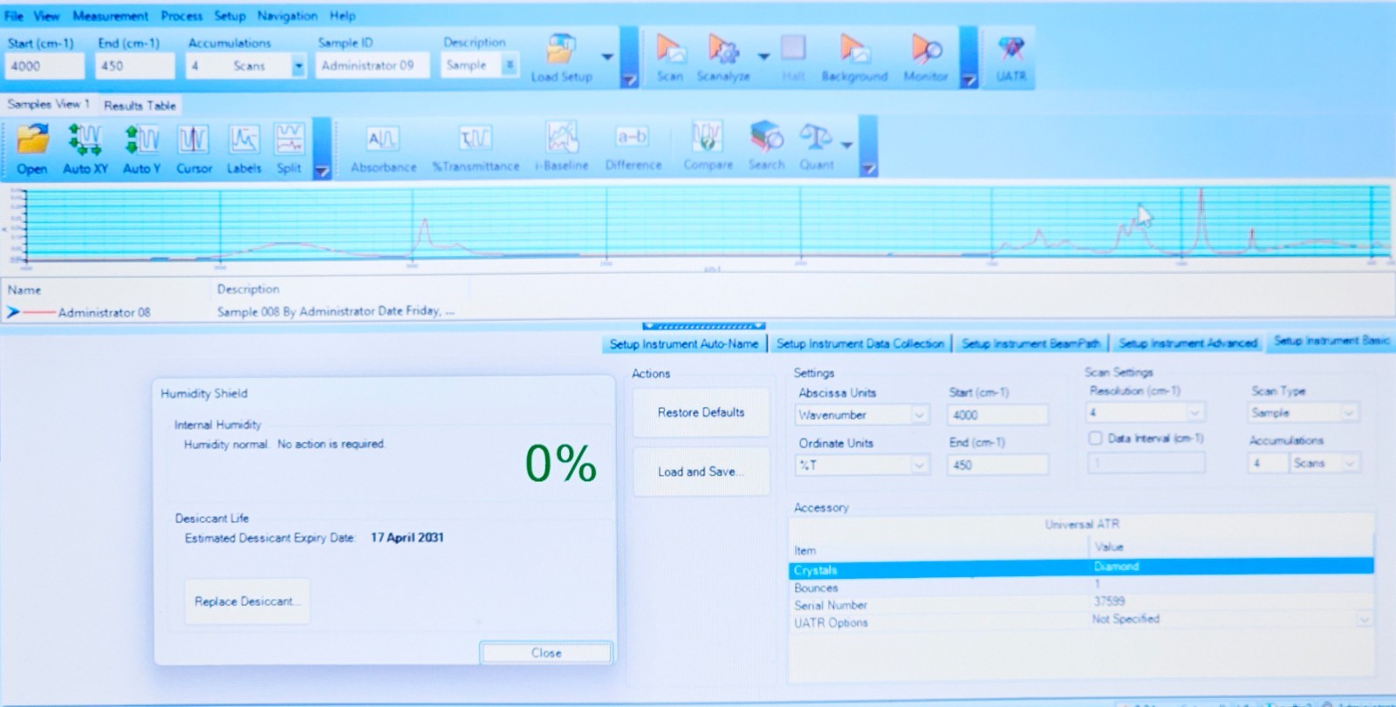Open the Measurement menu
1396x707 pixels.
tap(110, 16)
